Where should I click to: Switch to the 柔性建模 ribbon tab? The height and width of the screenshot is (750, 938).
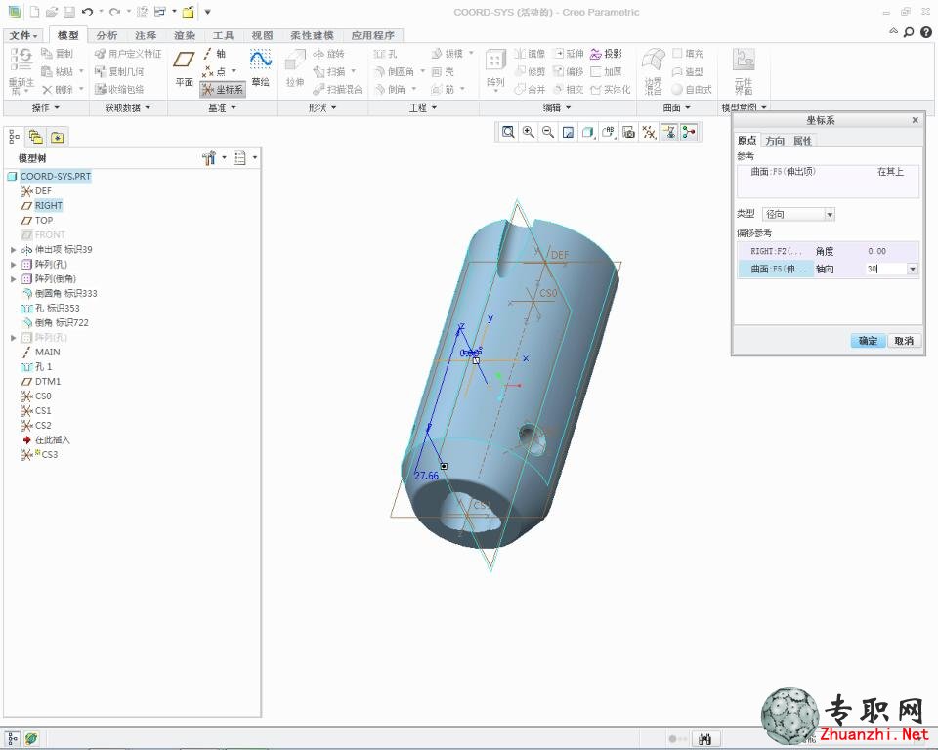[313, 35]
